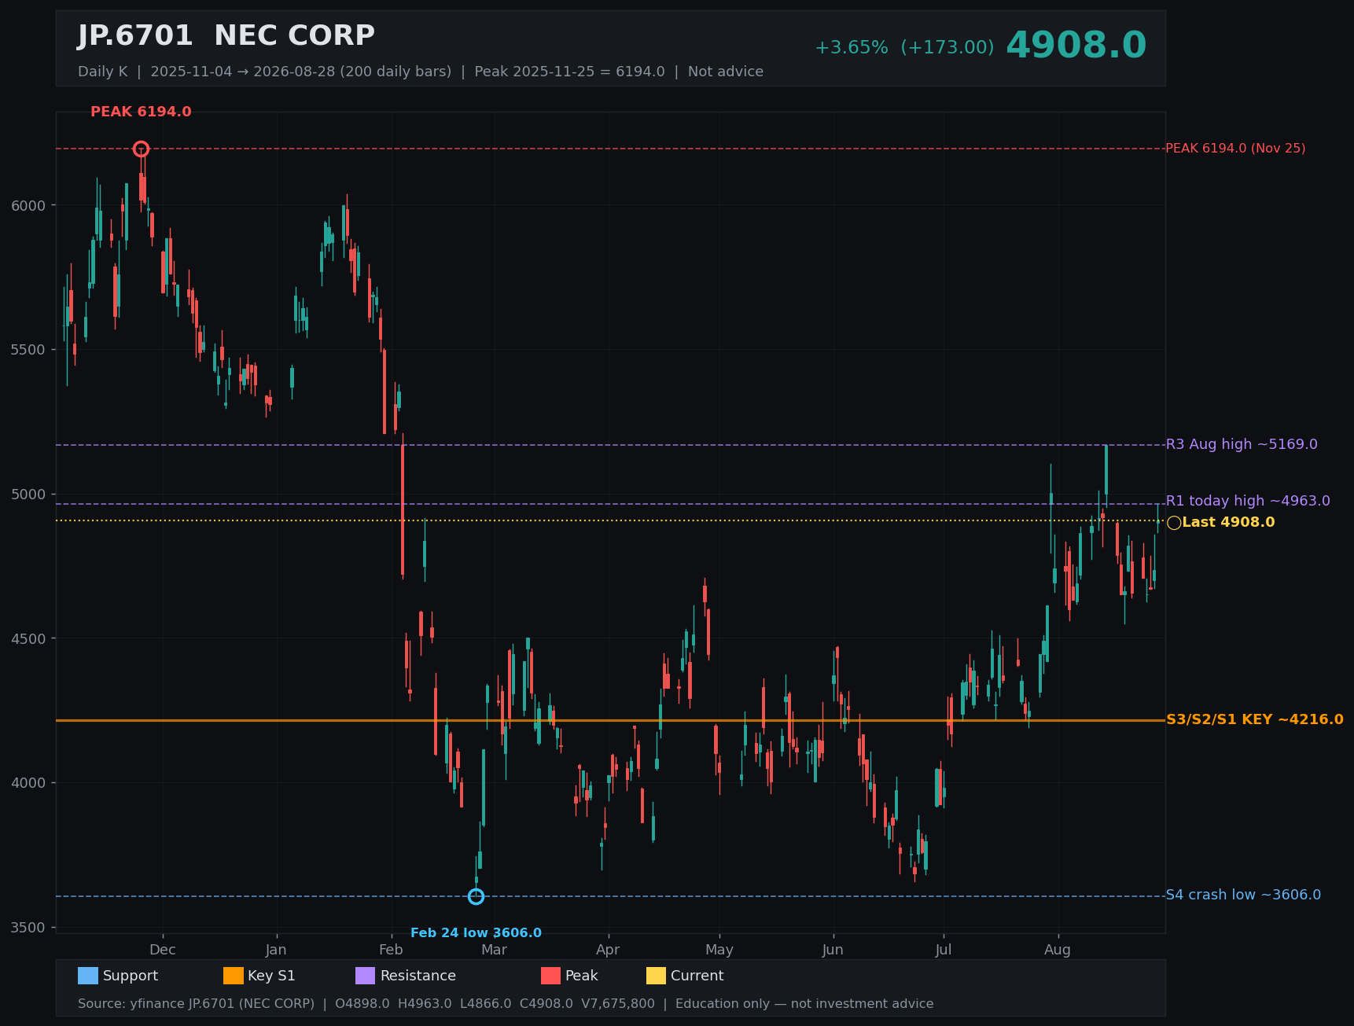Click the May x-axis month label
The width and height of the screenshot is (1354, 1026).
pyautogui.click(x=719, y=950)
